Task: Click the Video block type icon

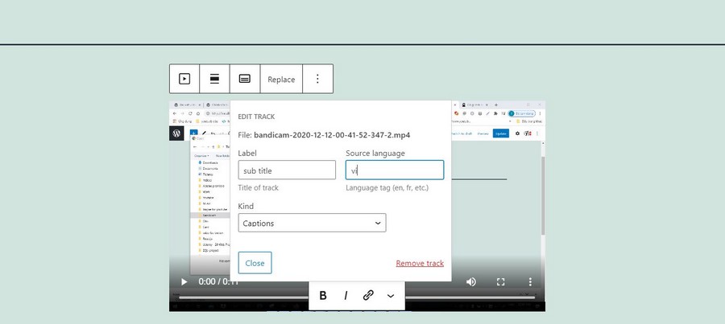Action: click(184, 79)
